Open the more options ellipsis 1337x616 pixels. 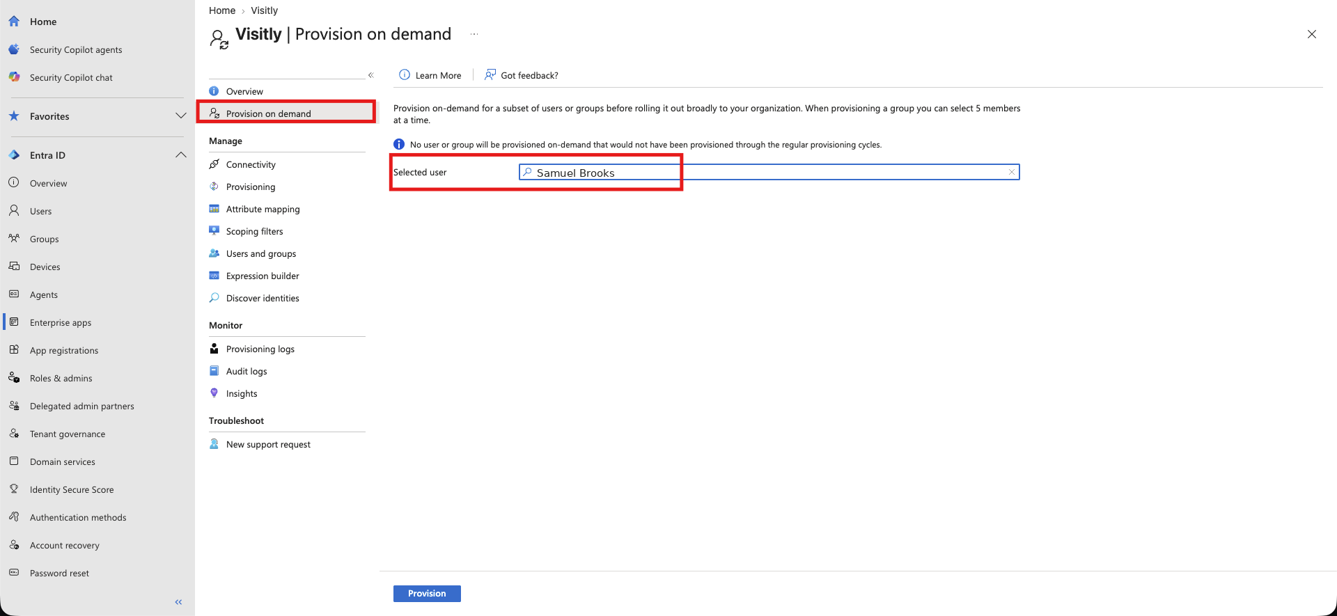(474, 34)
